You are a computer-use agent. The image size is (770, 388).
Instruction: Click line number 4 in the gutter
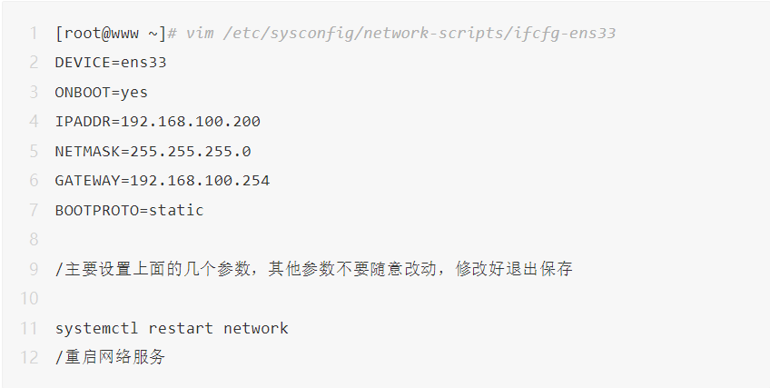(x=34, y=122)
